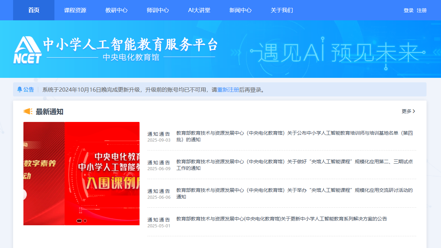Click the red 入围课例 carousel banner image
The height and width of the screenshot is (248, 441).
(102, 172)
